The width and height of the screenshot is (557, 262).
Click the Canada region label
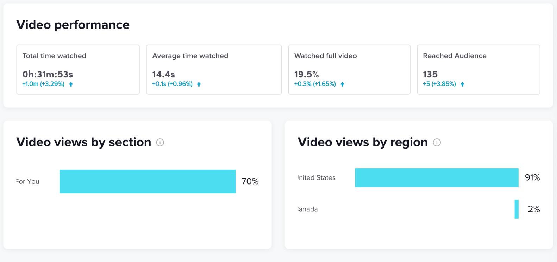pos(308,209)
